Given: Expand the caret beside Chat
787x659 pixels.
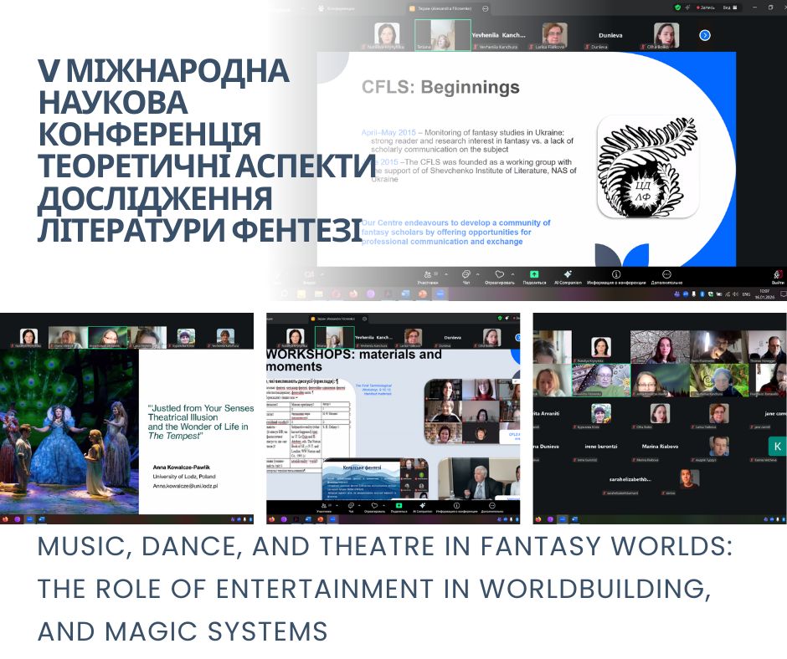Looking at the screenshot, I should pyautogui.click(x=478, y=273).
